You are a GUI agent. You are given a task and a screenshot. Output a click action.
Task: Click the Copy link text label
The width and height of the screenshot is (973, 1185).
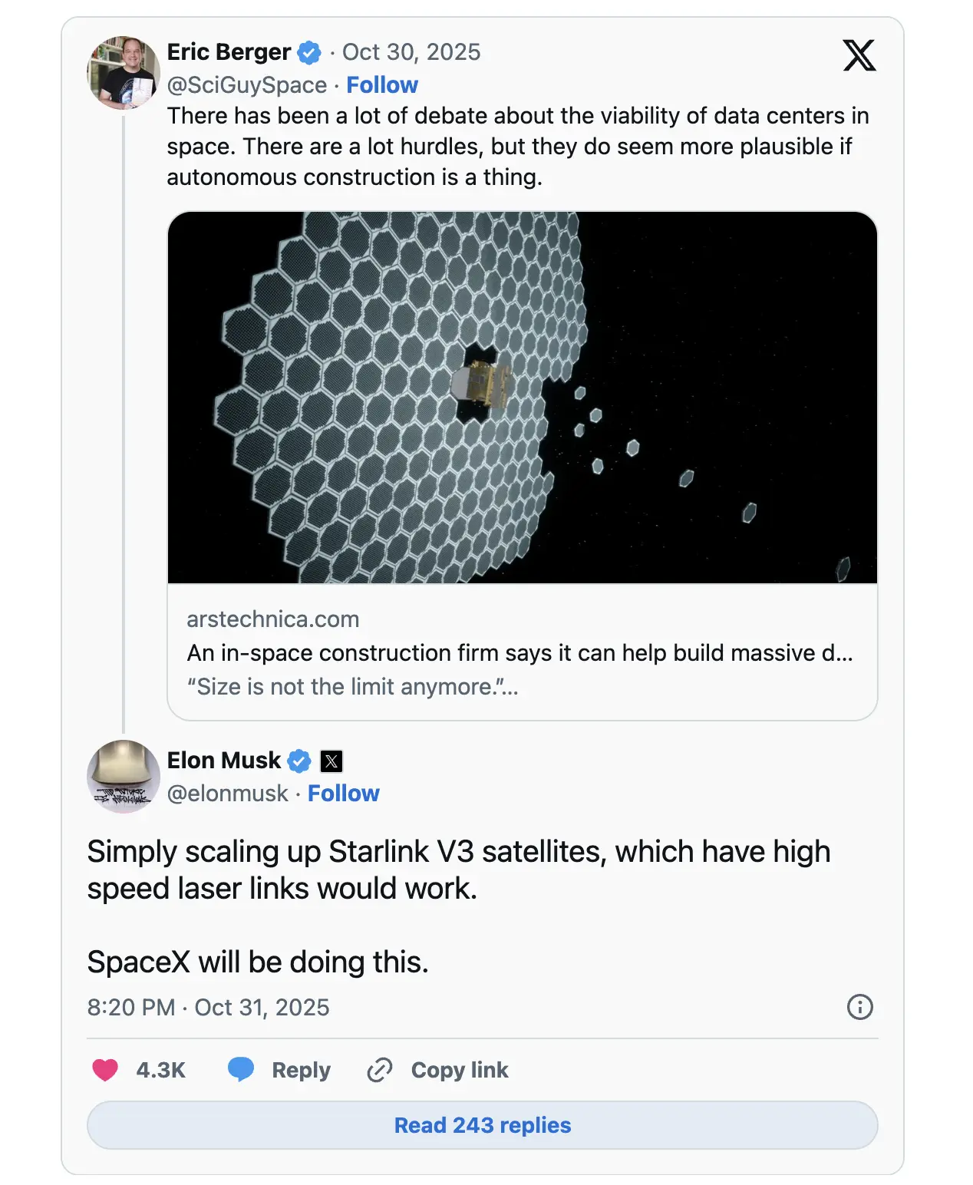pyautogui.click(x=460, y=1070)
